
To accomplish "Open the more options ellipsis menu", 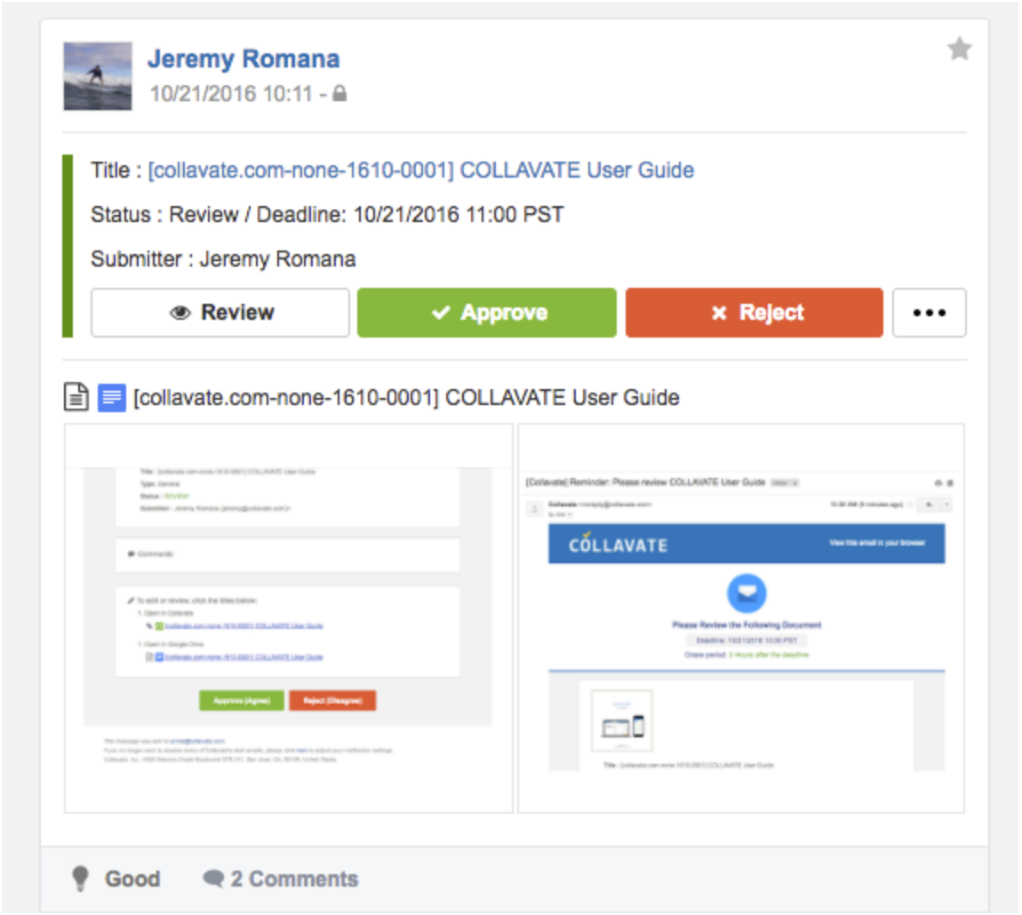I will tap(930, 313).
